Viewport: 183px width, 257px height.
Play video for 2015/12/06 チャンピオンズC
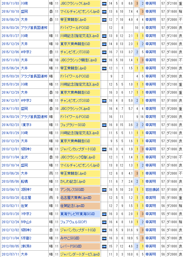pos(104,52)
